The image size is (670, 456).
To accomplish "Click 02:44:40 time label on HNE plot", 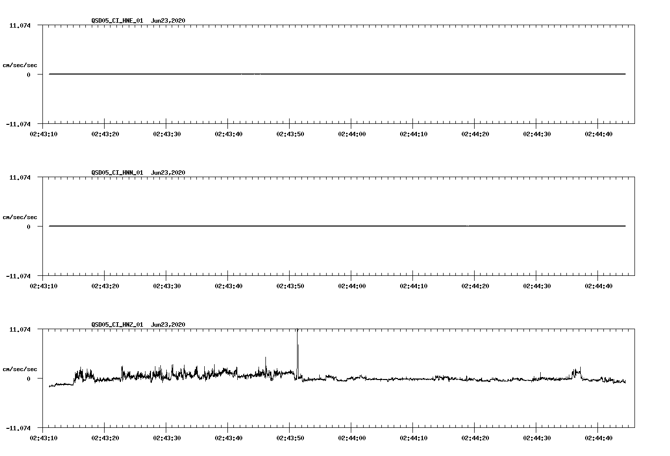I will click(x=598, y=134).
